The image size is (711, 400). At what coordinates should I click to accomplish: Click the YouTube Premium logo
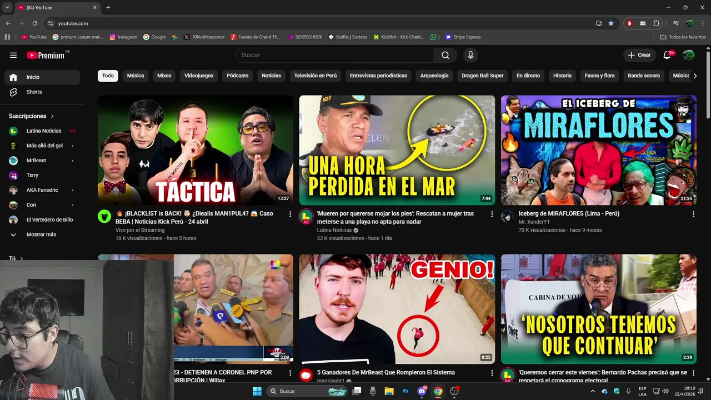click(x=46, y=55)
